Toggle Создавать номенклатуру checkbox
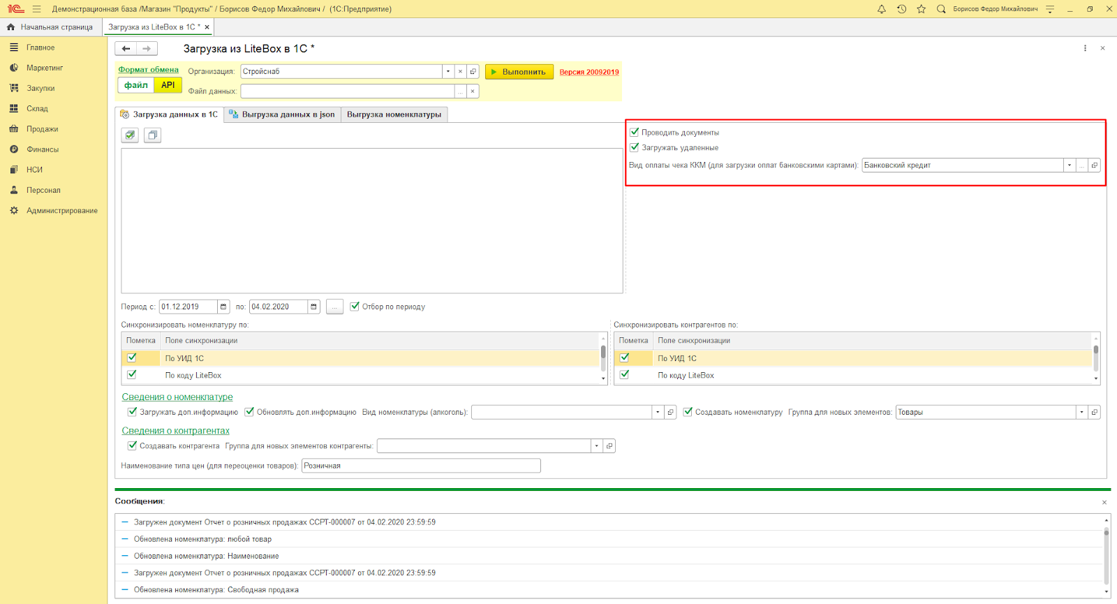1117x604 pixels. [x=688, y=412]
